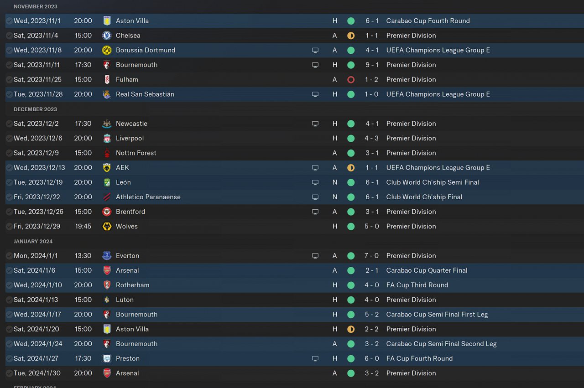Open the Real San Sebastián team link
The width and height of the screenshot is (584, 388).
click(145, 94)
